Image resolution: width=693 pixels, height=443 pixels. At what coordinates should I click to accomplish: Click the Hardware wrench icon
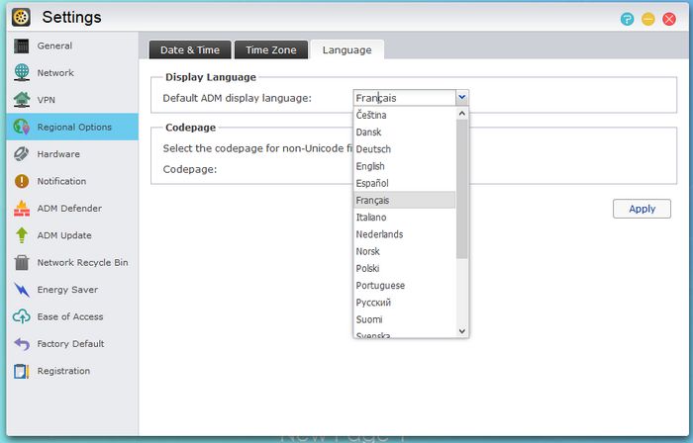click(21, 154)
